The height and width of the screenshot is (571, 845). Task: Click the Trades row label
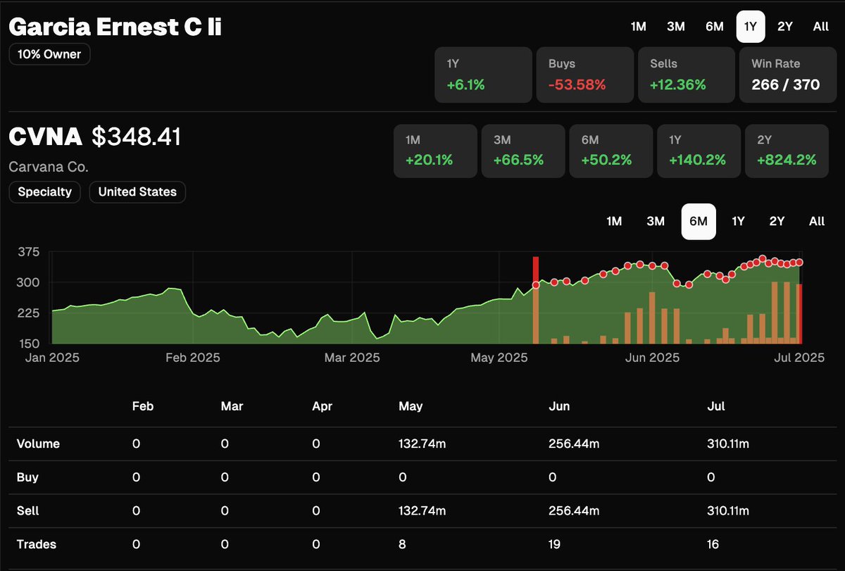[x=36, y=544]
